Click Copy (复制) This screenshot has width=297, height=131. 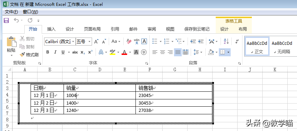click(x=27, y=47)
